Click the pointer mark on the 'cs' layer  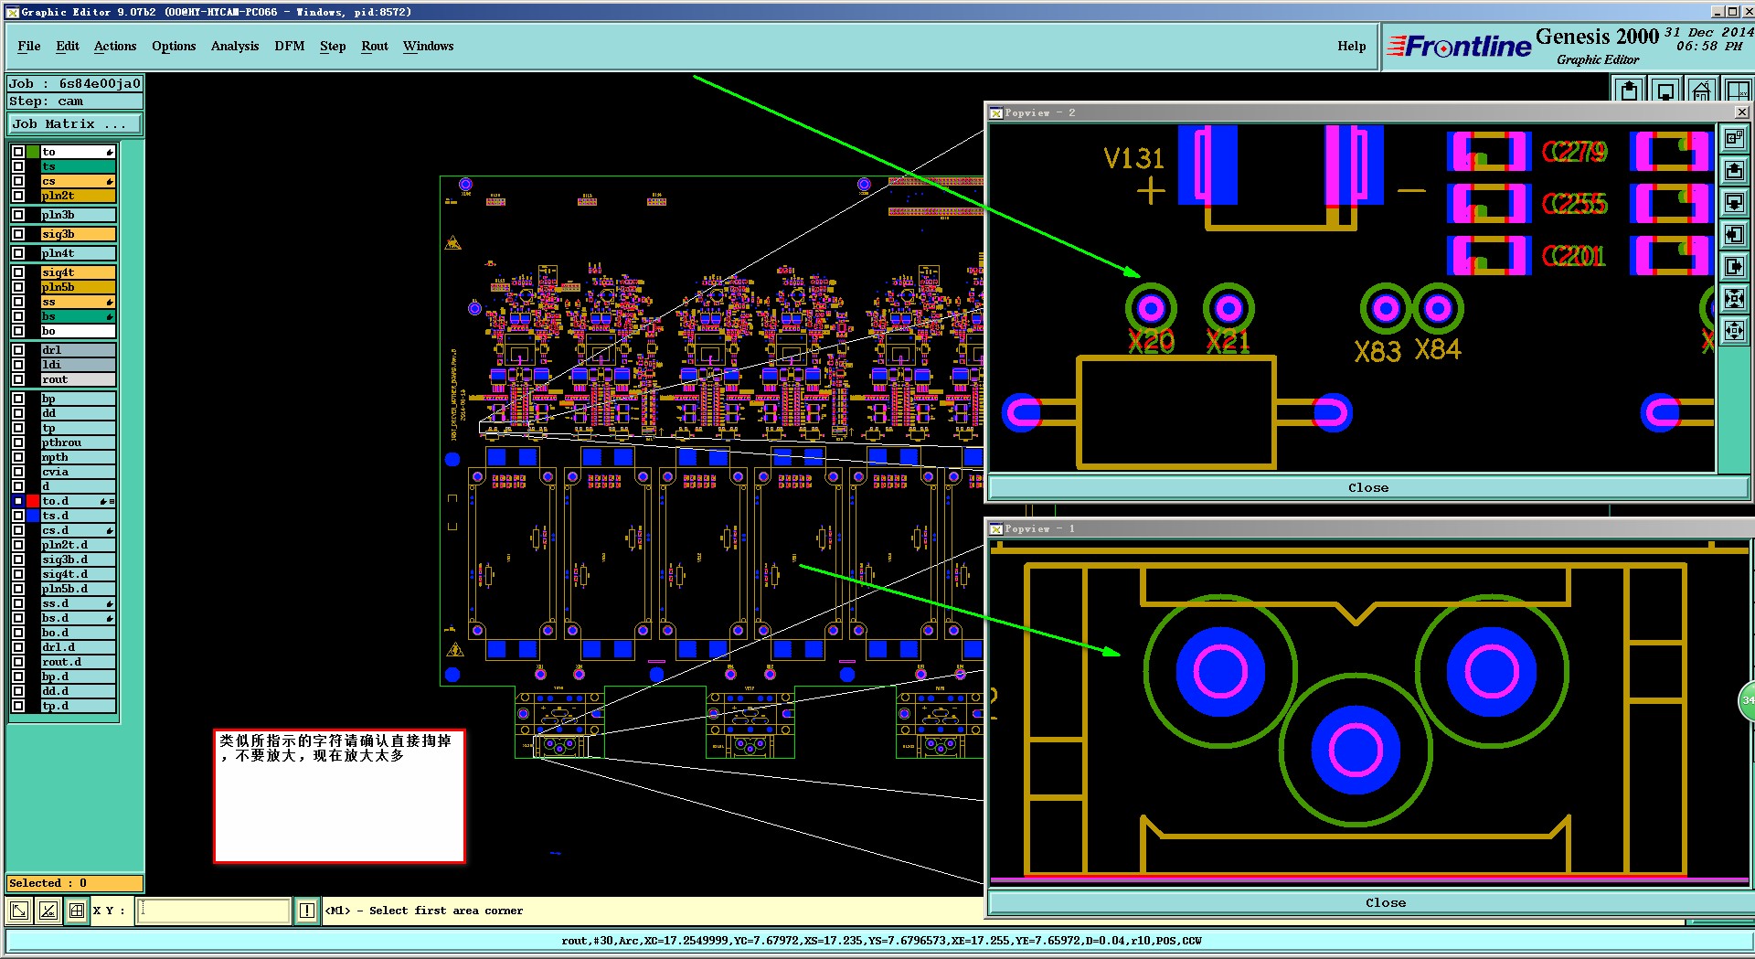(x=110, y=181)
